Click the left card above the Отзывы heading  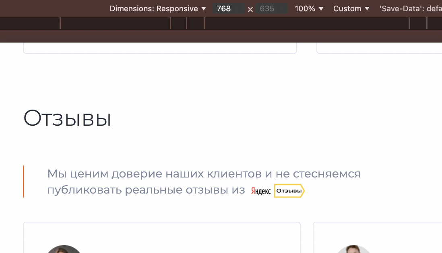point(160,48)
